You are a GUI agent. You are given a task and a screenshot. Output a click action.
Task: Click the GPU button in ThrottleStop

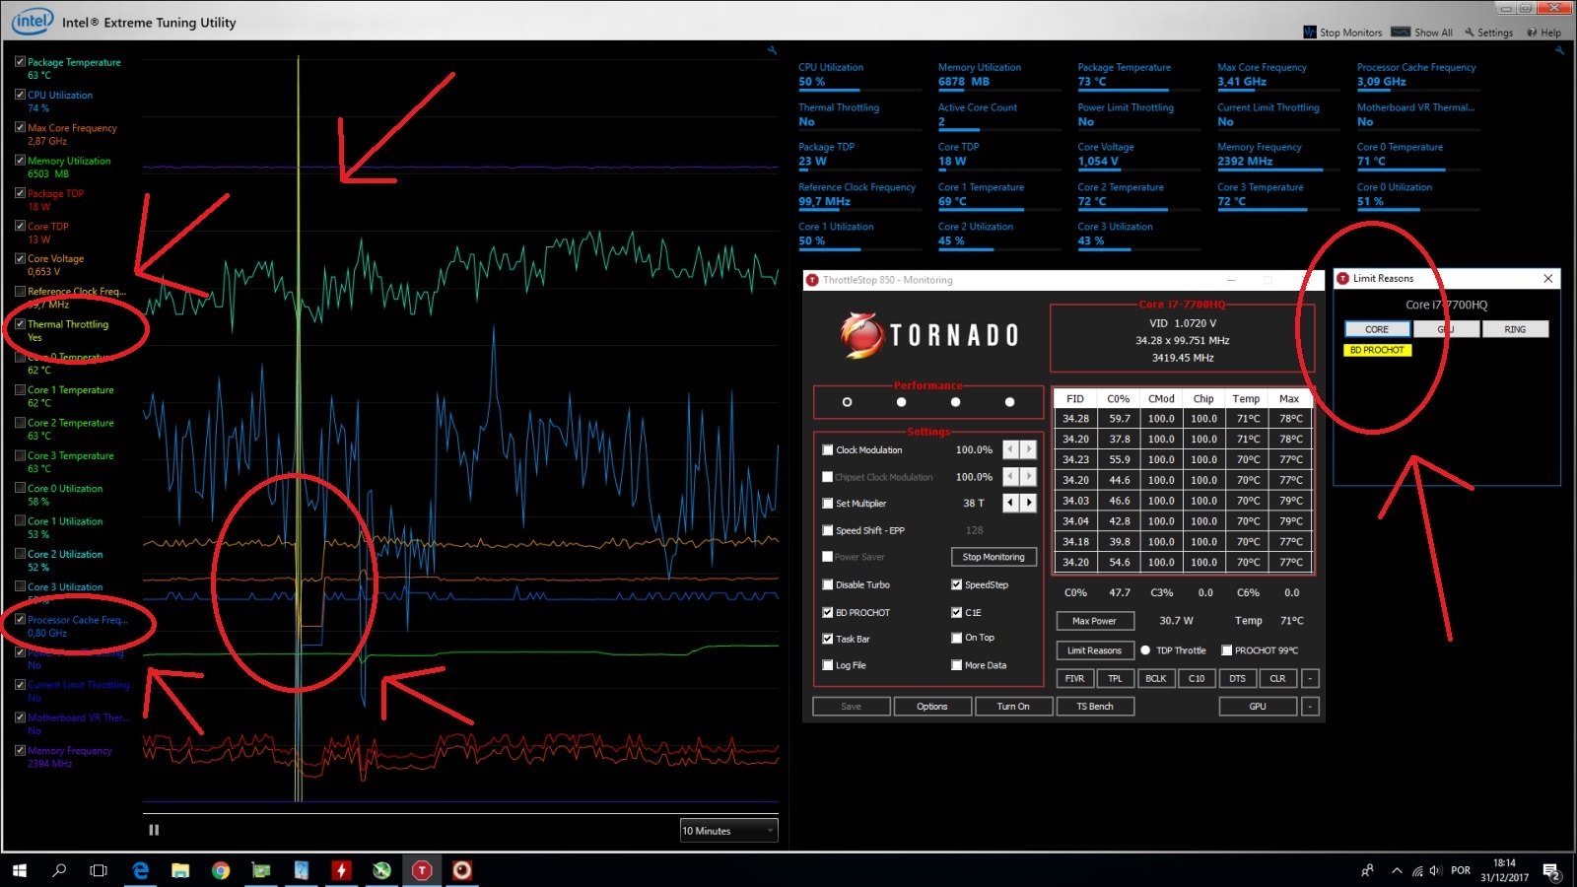tap(1258, 707)
